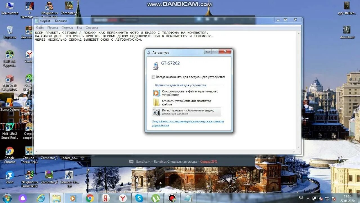The width and height of the screenshot is (360, 203).
Task: Open Yandex Browser 'Y' taskbar icon
Action: (123, 198)
